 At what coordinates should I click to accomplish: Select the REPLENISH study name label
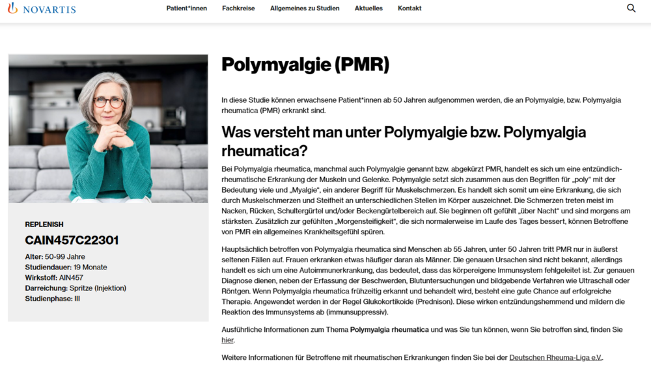coord(44,224)
